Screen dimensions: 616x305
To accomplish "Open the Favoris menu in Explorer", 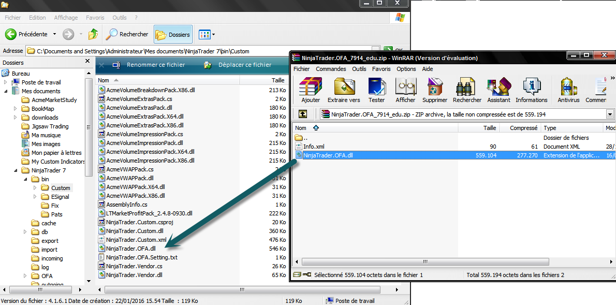I will click(x=95, y=18).
